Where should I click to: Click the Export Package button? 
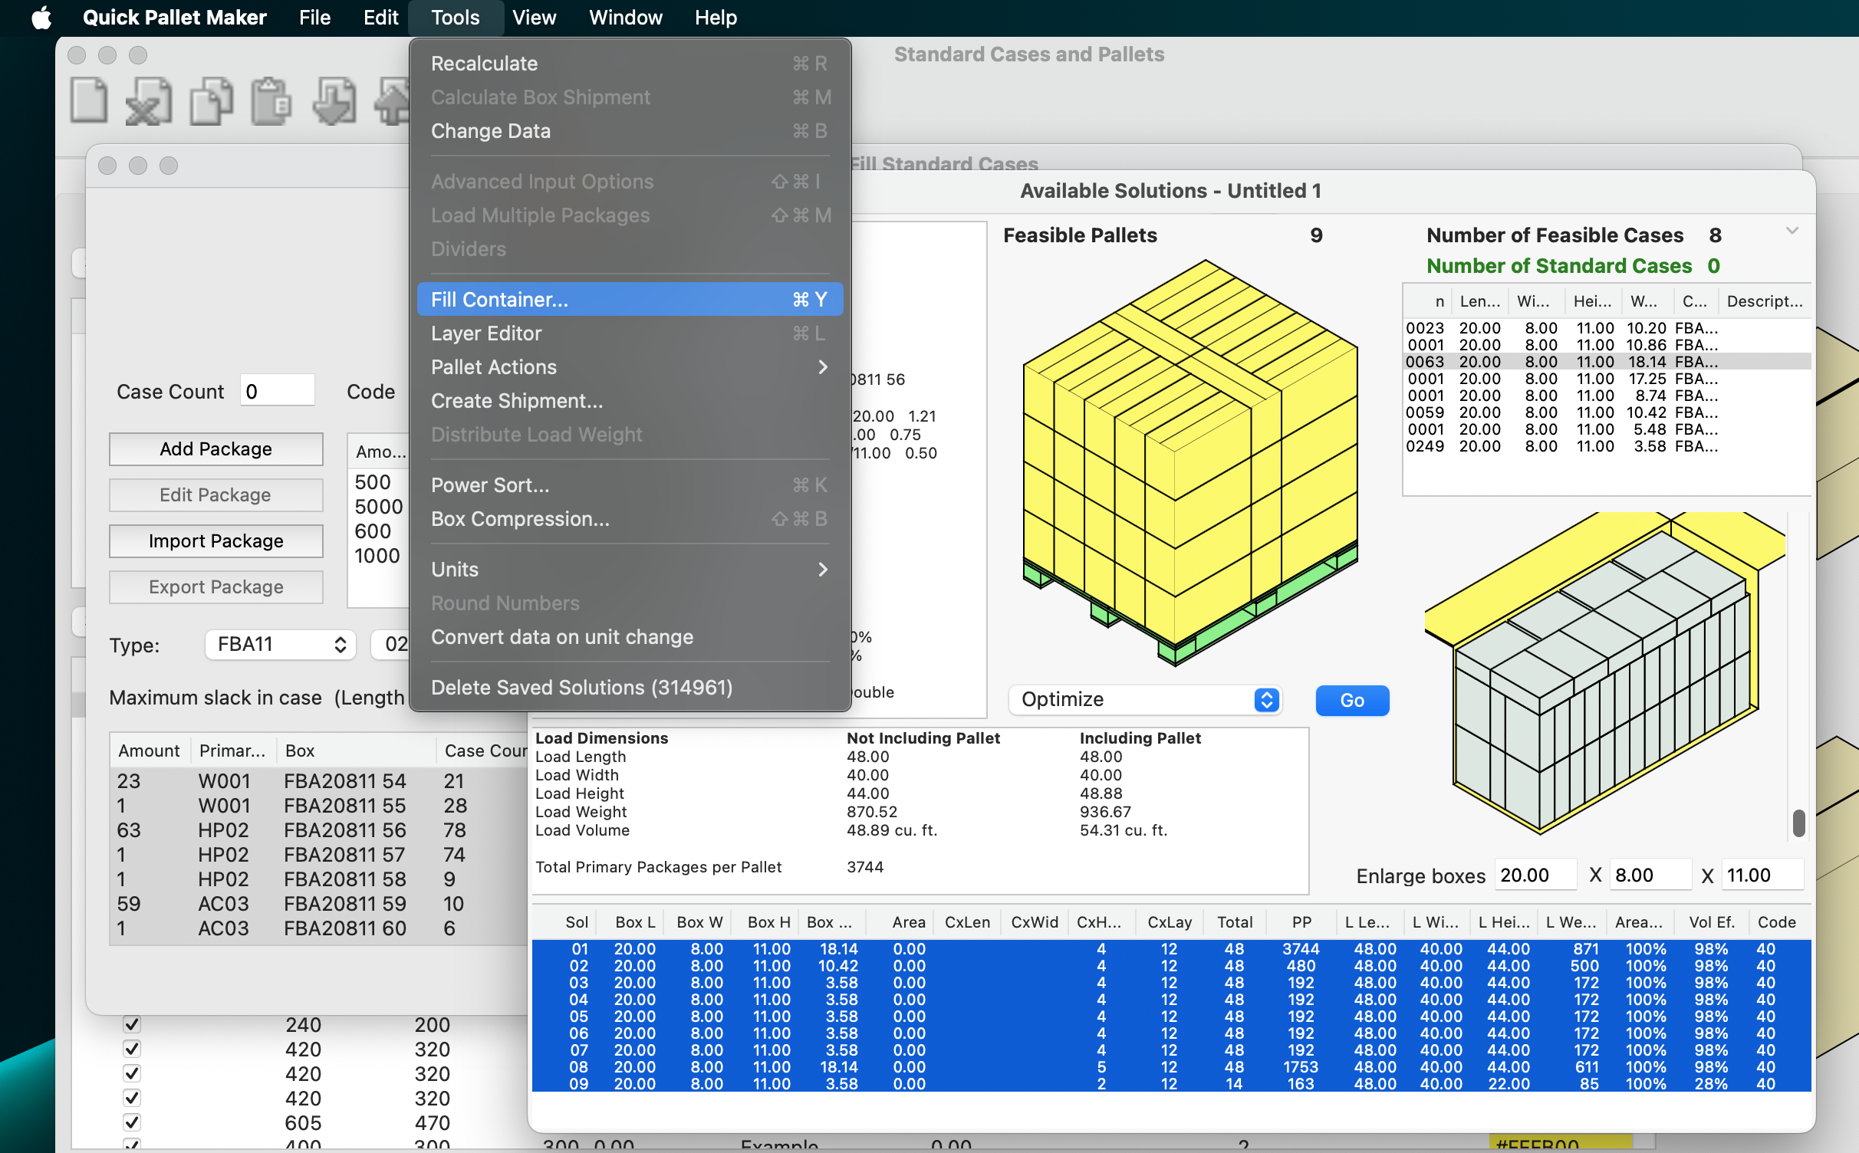[216, 586]
